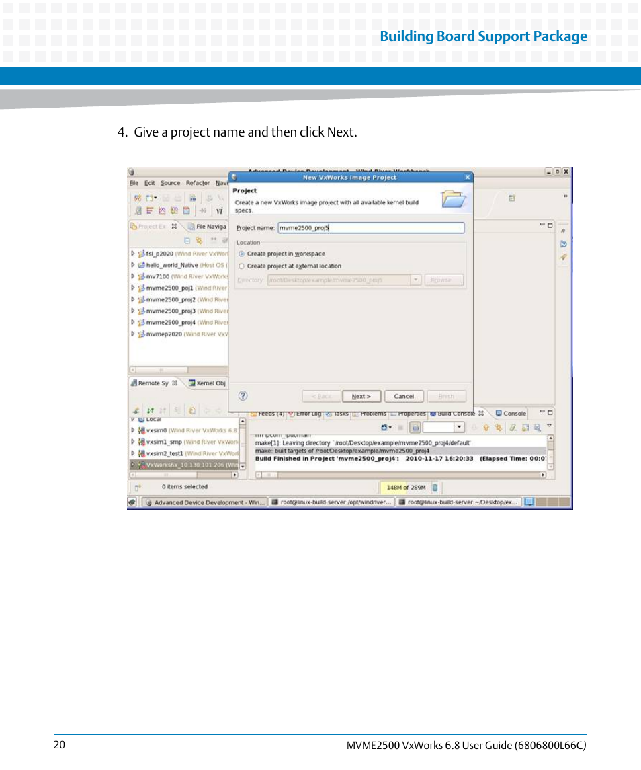
Task: Click the 'vi' editor icon in Workbench toolbar
Action: pos(220,210)
